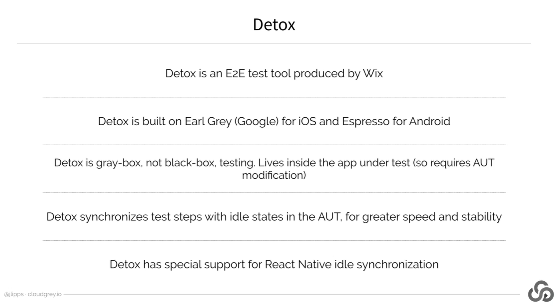Click the Cloud Grey logo icon
The width and height of the screenshot is (558, 306).
(540, 291)
